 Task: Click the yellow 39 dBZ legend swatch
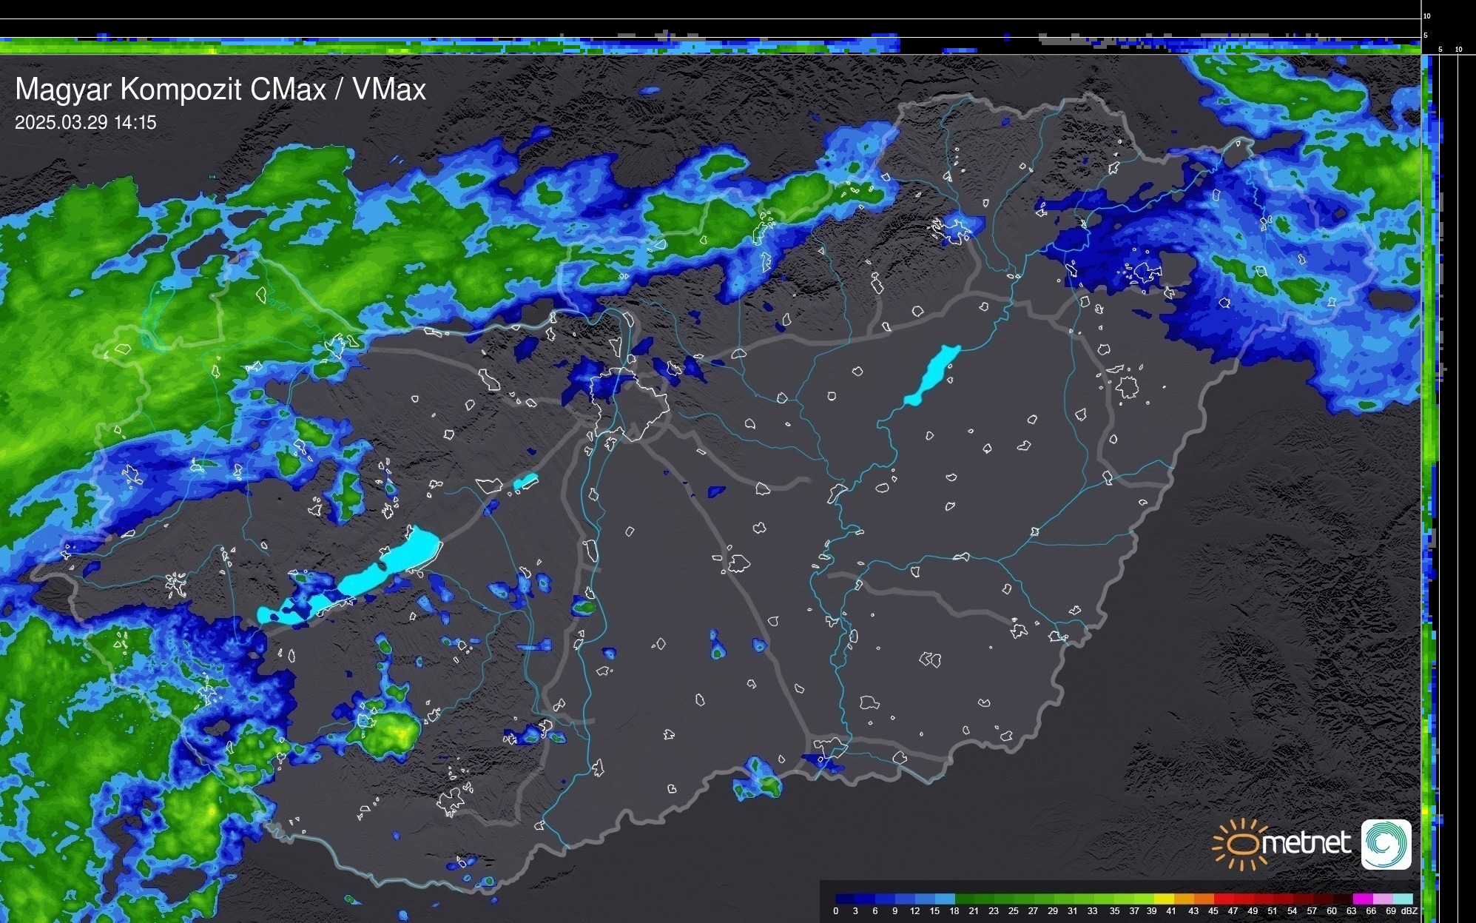point(1164,899)
